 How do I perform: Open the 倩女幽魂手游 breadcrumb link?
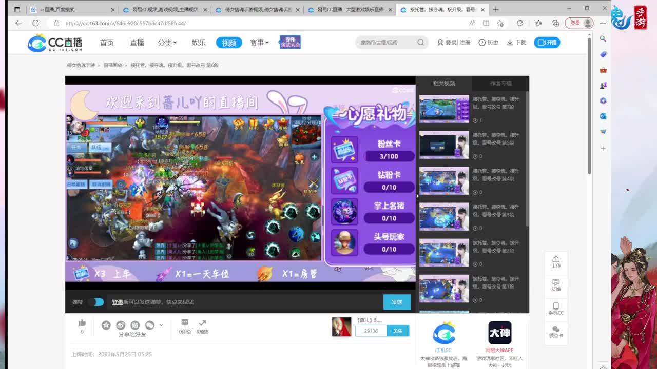point(81,65)
